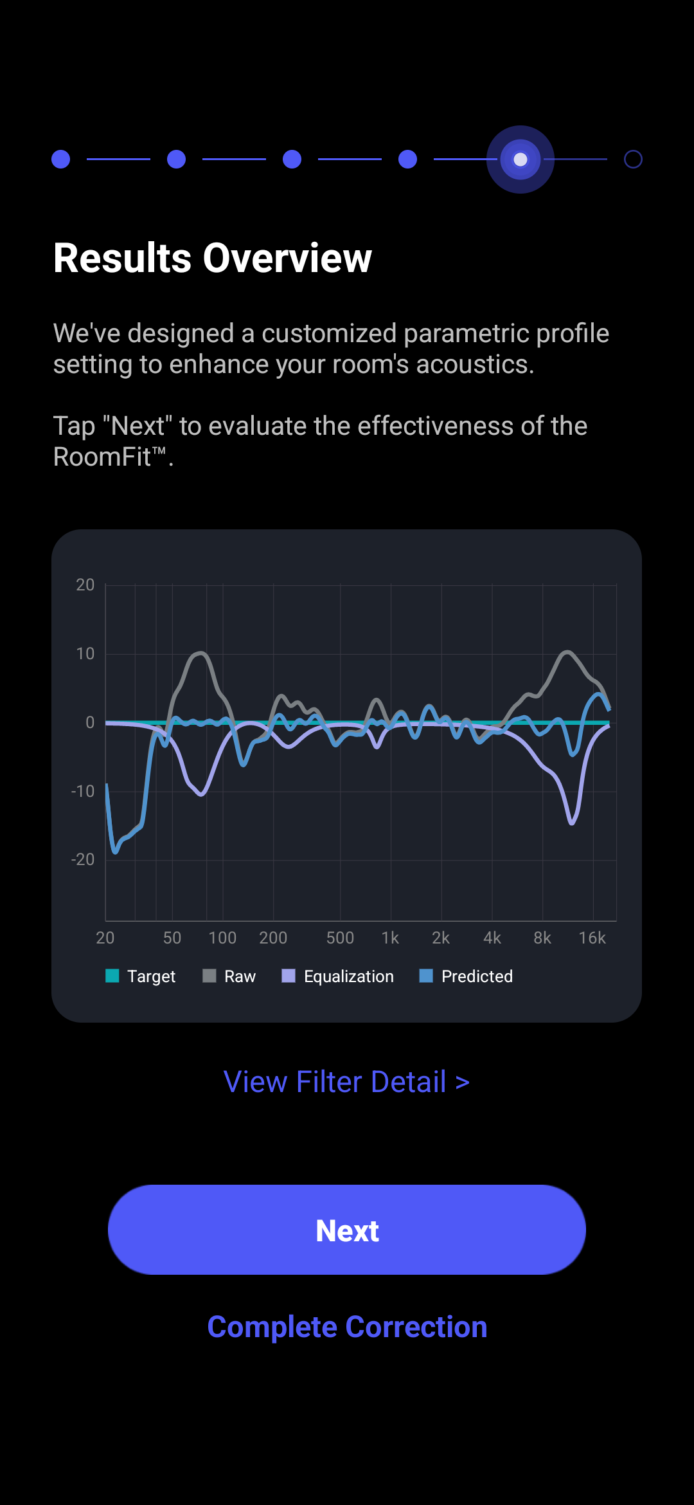694x1505 pixels.
Task: Click the Predicted legend label text
Action: click(x=477, y=976)
